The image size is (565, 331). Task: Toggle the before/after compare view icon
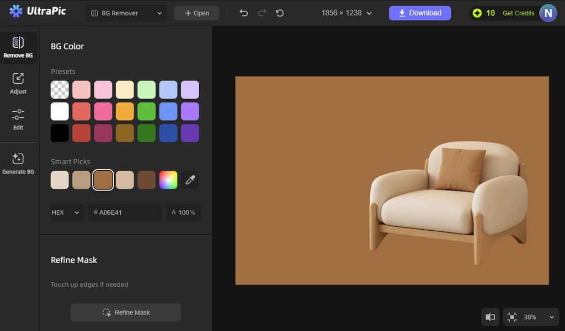490,317
